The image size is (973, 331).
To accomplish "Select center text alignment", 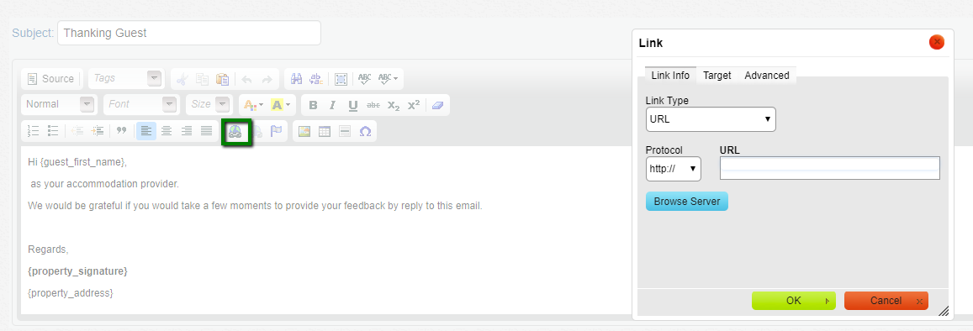I will (167, 131).
